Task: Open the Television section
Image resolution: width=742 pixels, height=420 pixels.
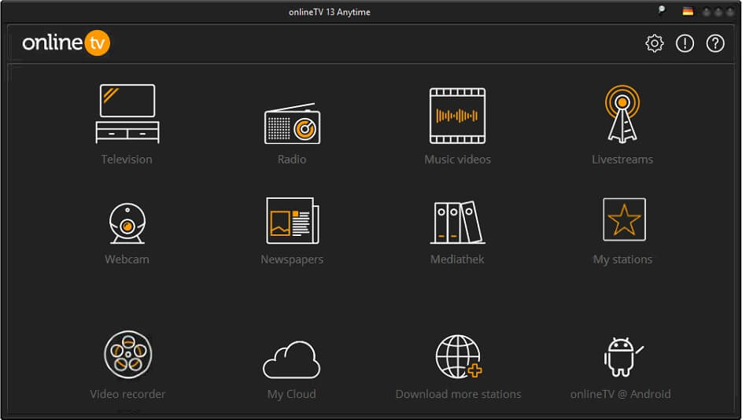Action: [x=127, y=114]
